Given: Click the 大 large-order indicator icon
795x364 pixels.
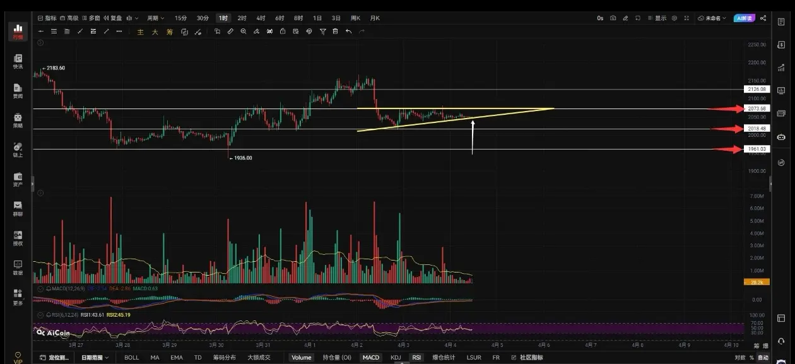Looking at the screenshot, I should [155, 32].
